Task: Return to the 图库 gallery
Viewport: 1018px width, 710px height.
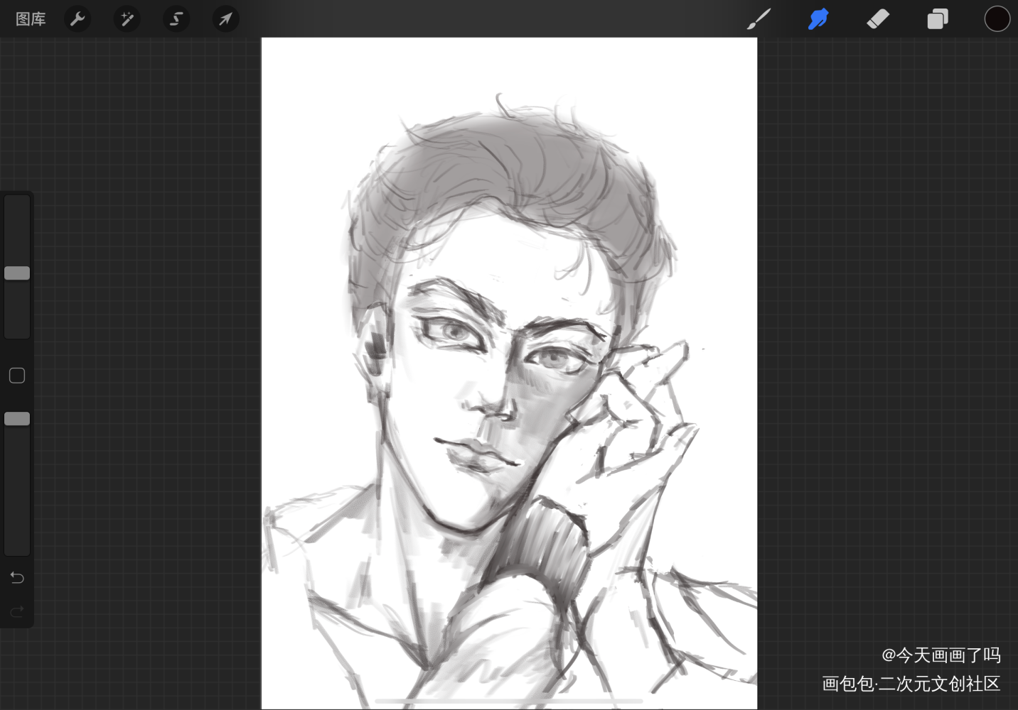Action: (31, 19)
